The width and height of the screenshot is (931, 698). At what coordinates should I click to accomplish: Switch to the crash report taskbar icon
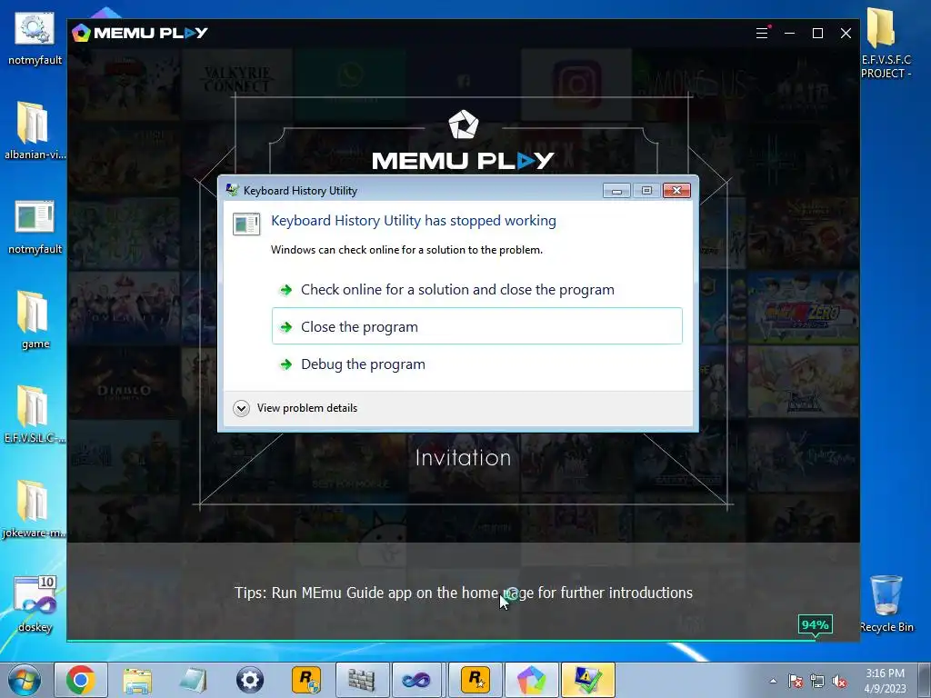587,680
